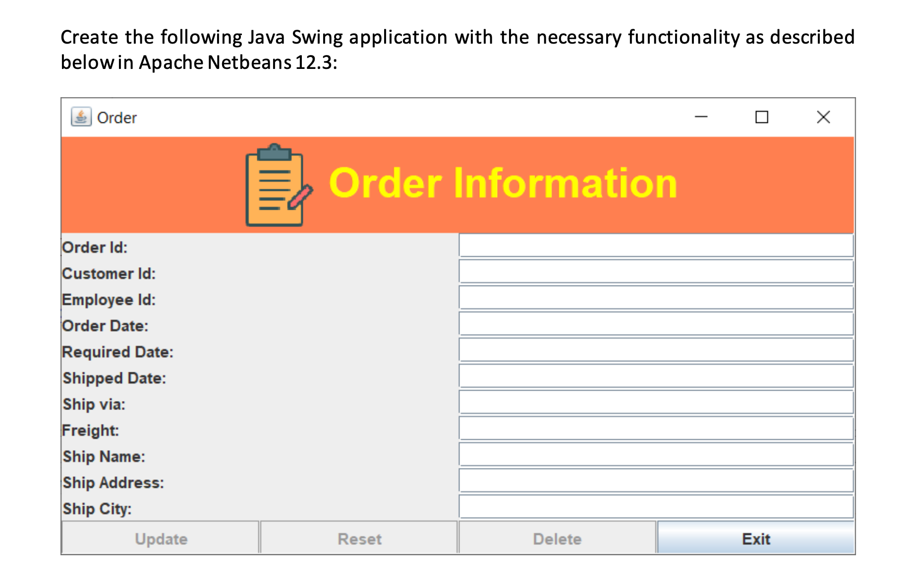Click inside the Ship Address text field
This screenshot has height=582, width=915.
coord(654,480)
